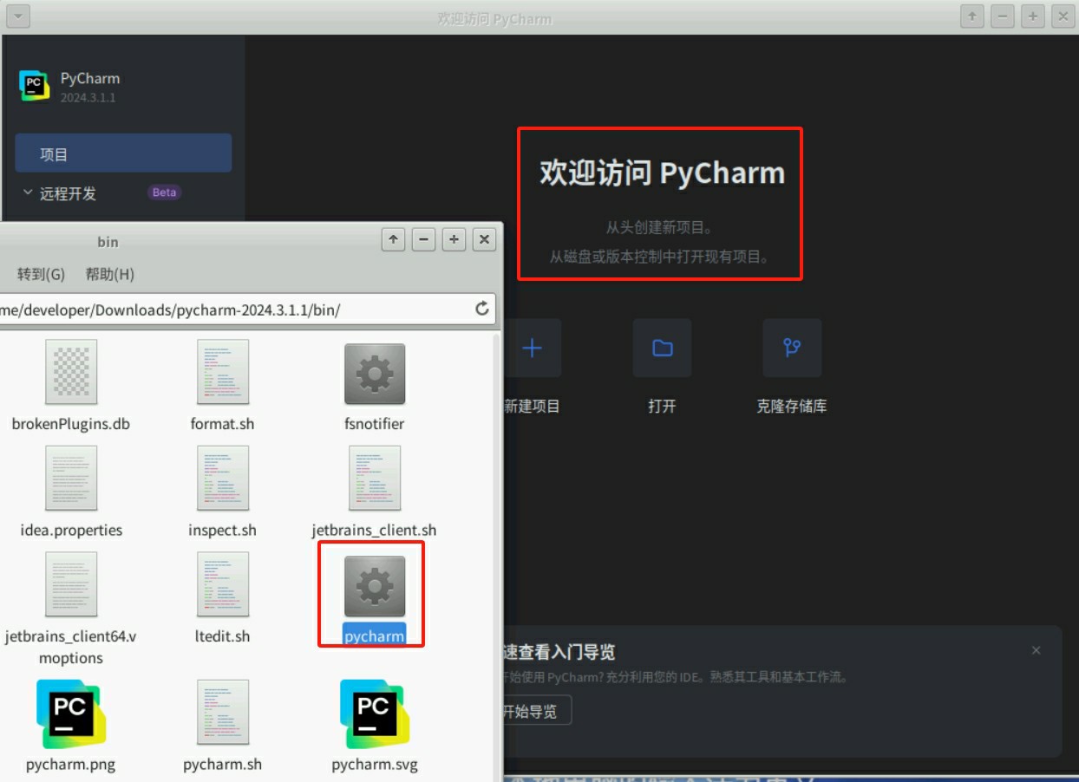Screen dimensions: 1079x782
Task: Open the 帮助(H) menu in file manager
Action: click(x=109, y=274)
